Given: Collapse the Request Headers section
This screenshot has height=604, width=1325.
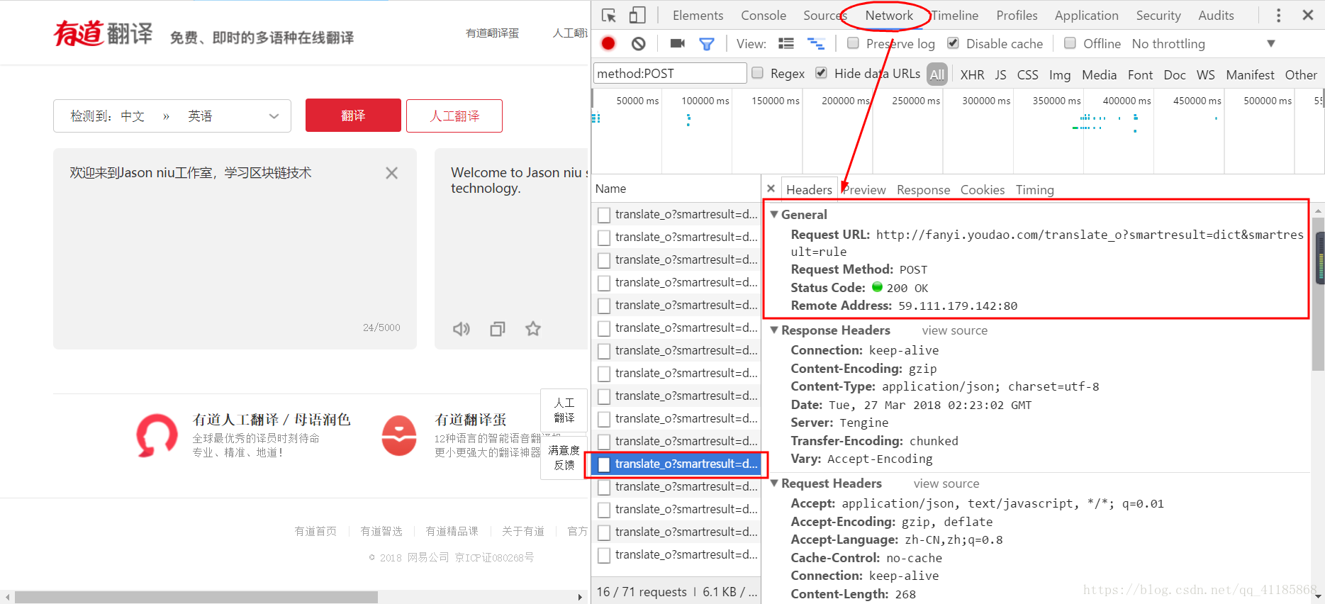Looking at the screenshot, I should coord(775,483).
